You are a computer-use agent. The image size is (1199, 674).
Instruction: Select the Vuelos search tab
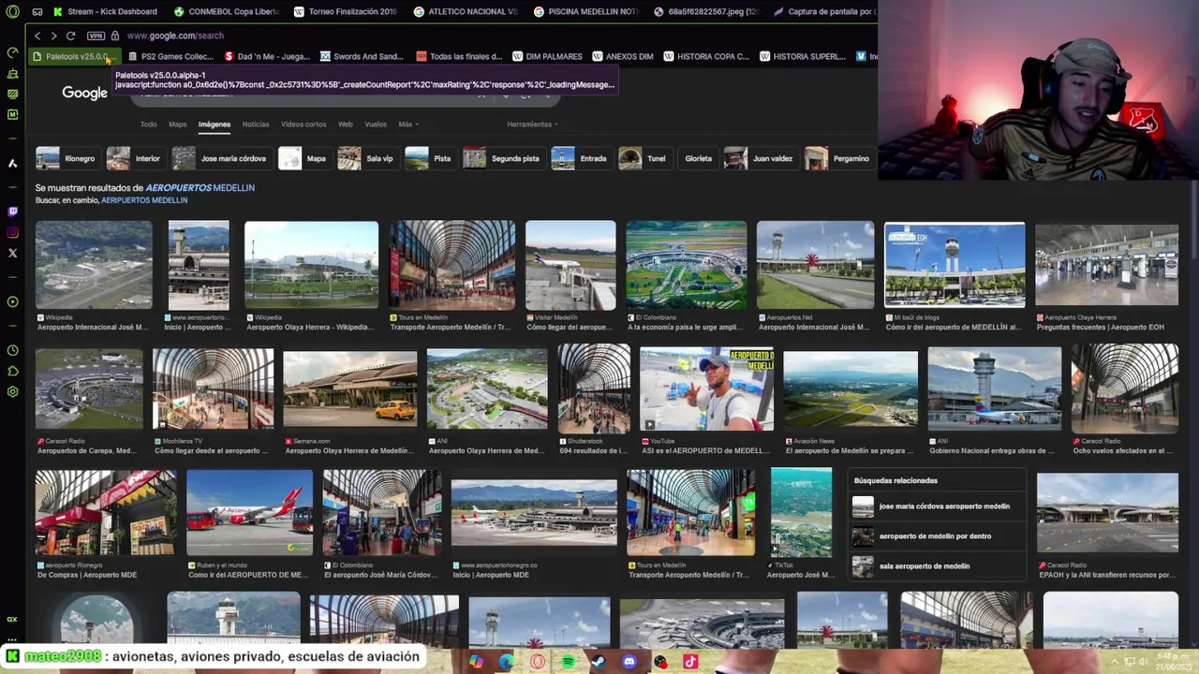(x=376, y=124)
